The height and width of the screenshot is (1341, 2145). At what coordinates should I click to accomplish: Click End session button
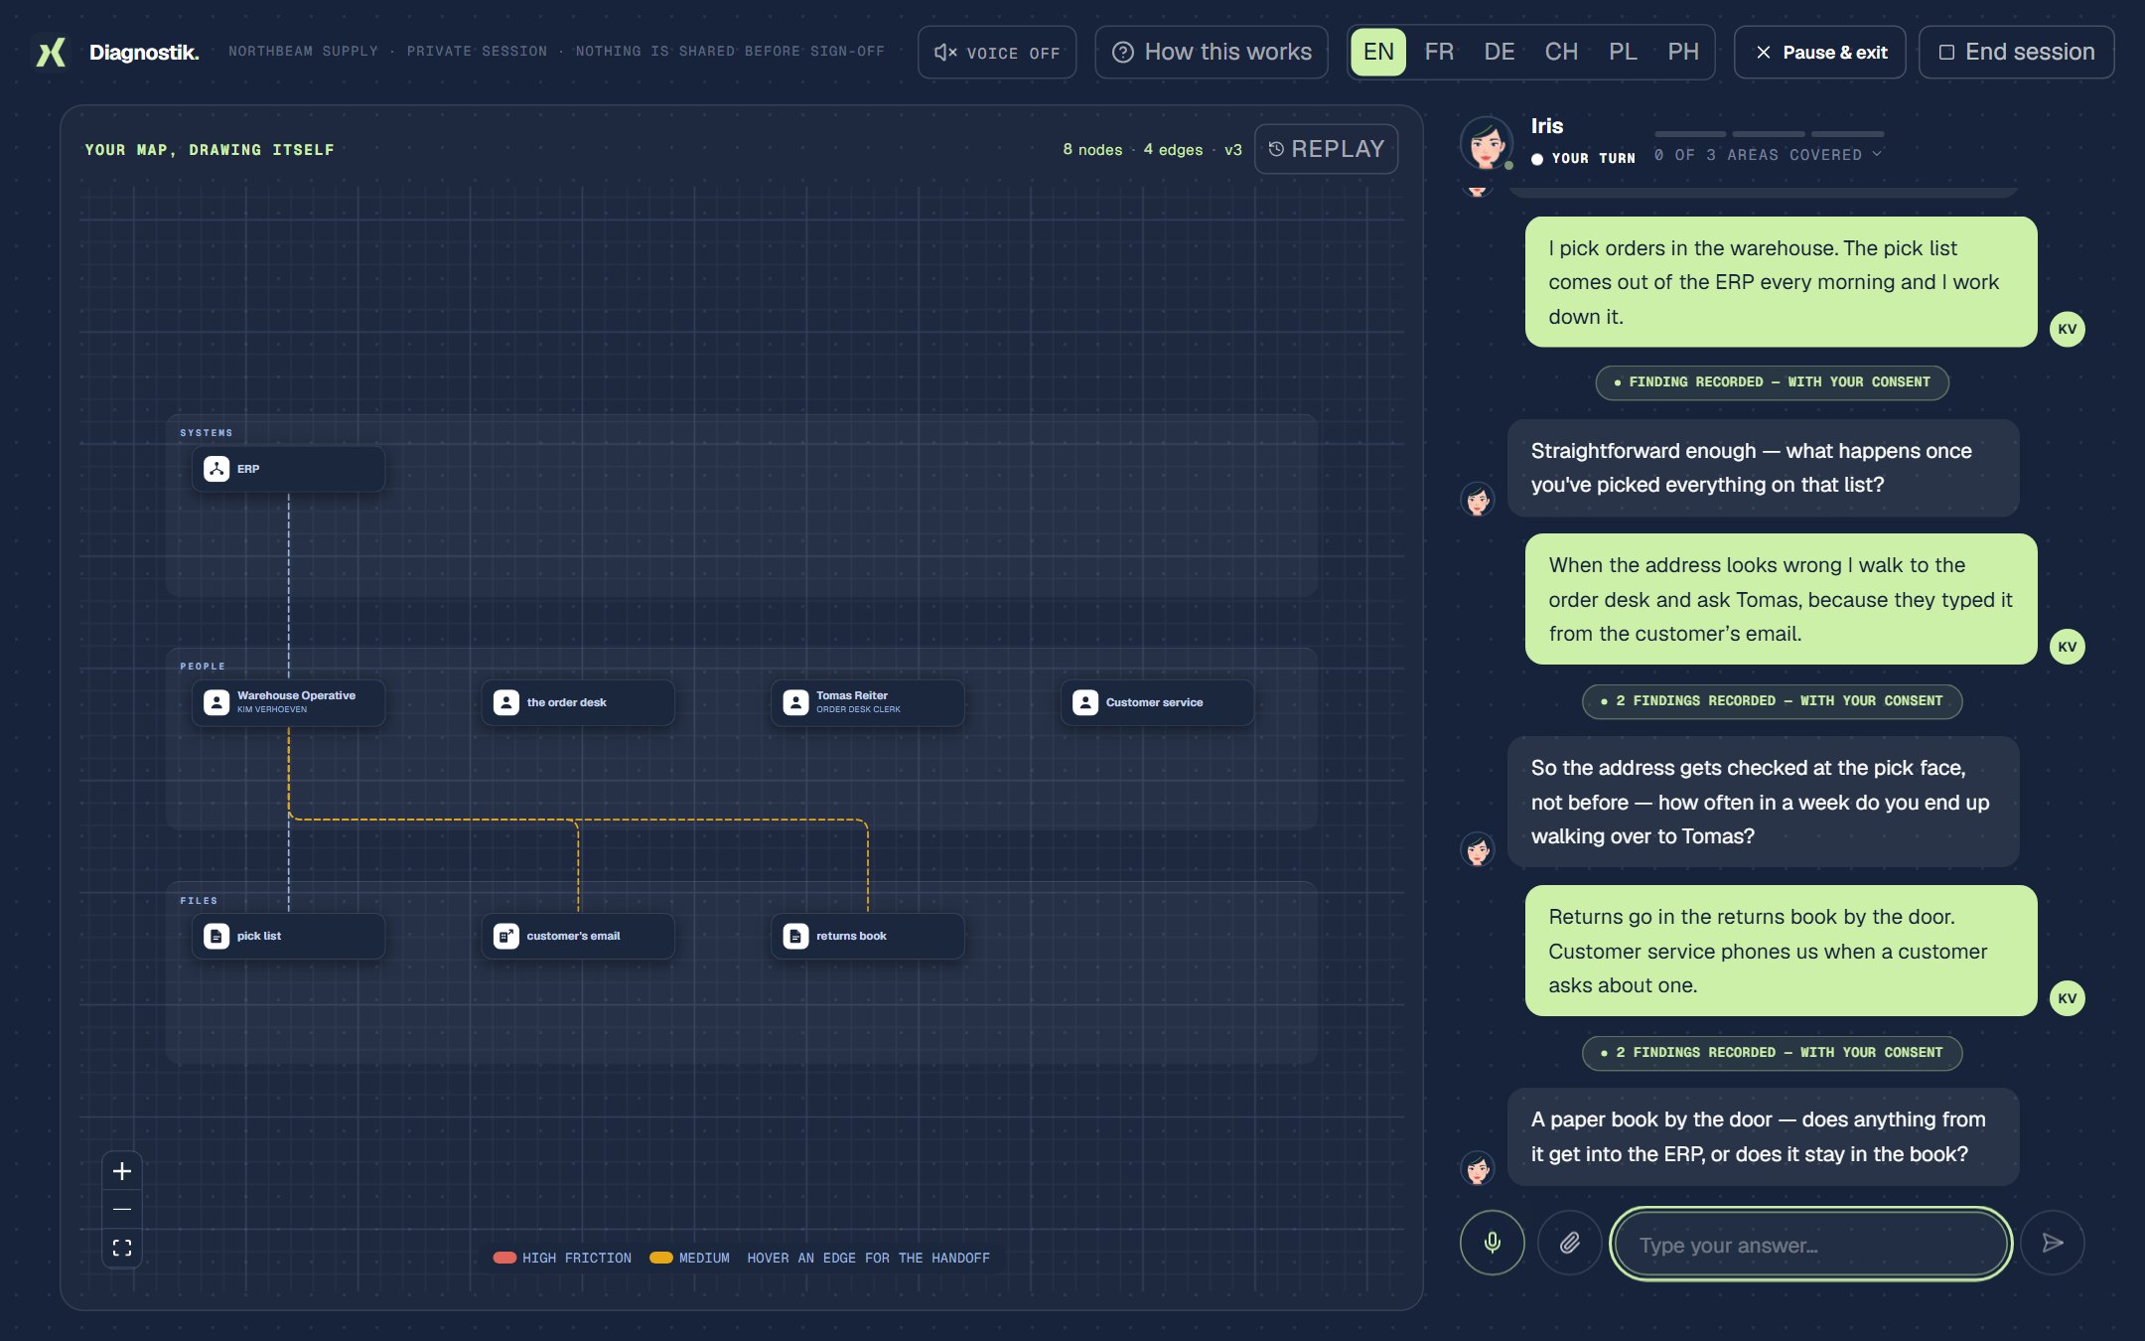pos(2016,53)
